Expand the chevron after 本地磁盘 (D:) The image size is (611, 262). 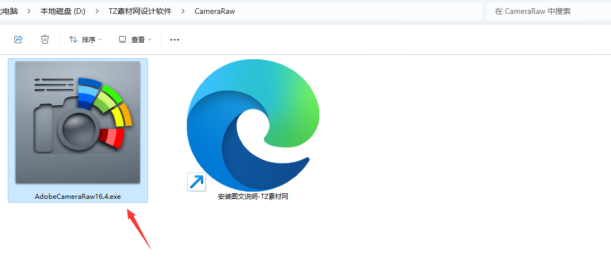pos(97,11)
